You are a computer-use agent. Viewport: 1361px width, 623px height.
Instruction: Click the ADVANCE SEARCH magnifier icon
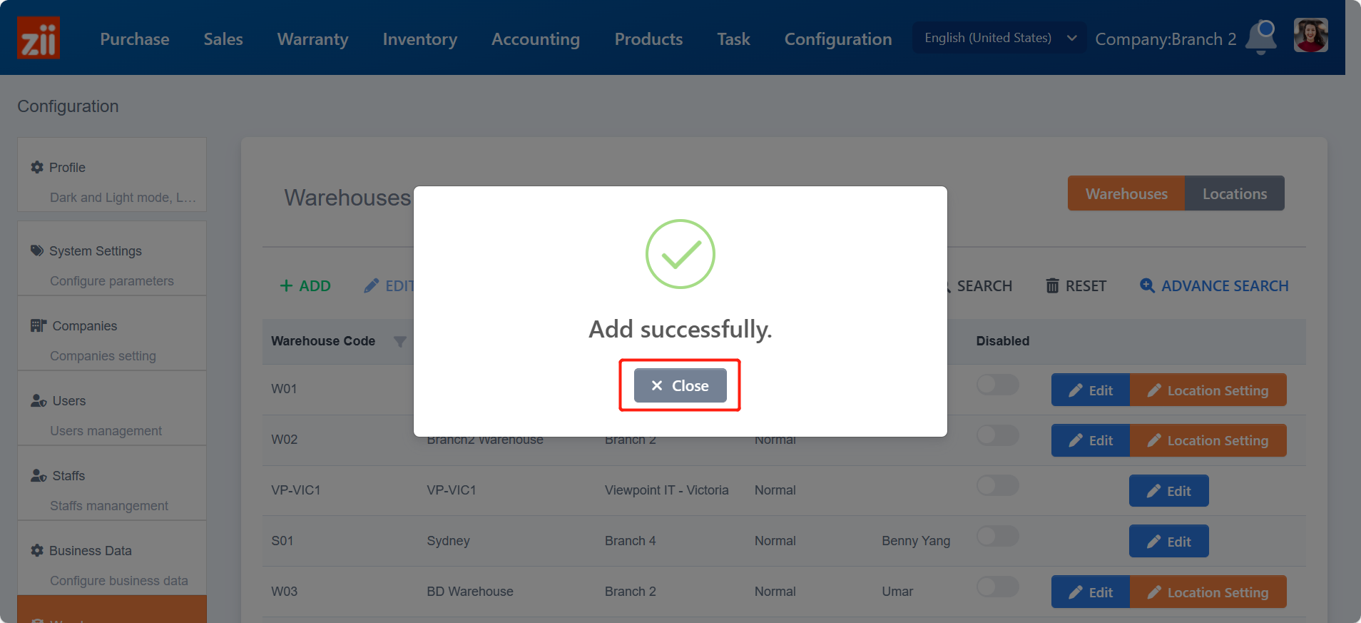click(1147, 285)
